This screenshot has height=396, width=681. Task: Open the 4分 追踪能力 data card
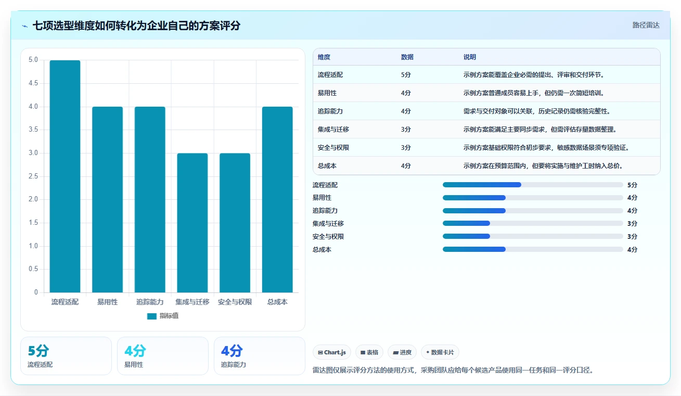pyautogui.click(x=260, y=356)
